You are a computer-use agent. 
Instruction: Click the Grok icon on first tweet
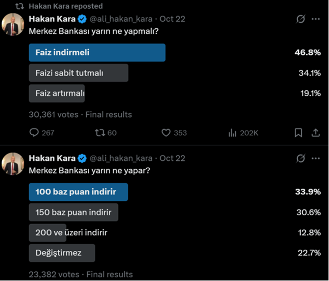click(x=300, y=19)
